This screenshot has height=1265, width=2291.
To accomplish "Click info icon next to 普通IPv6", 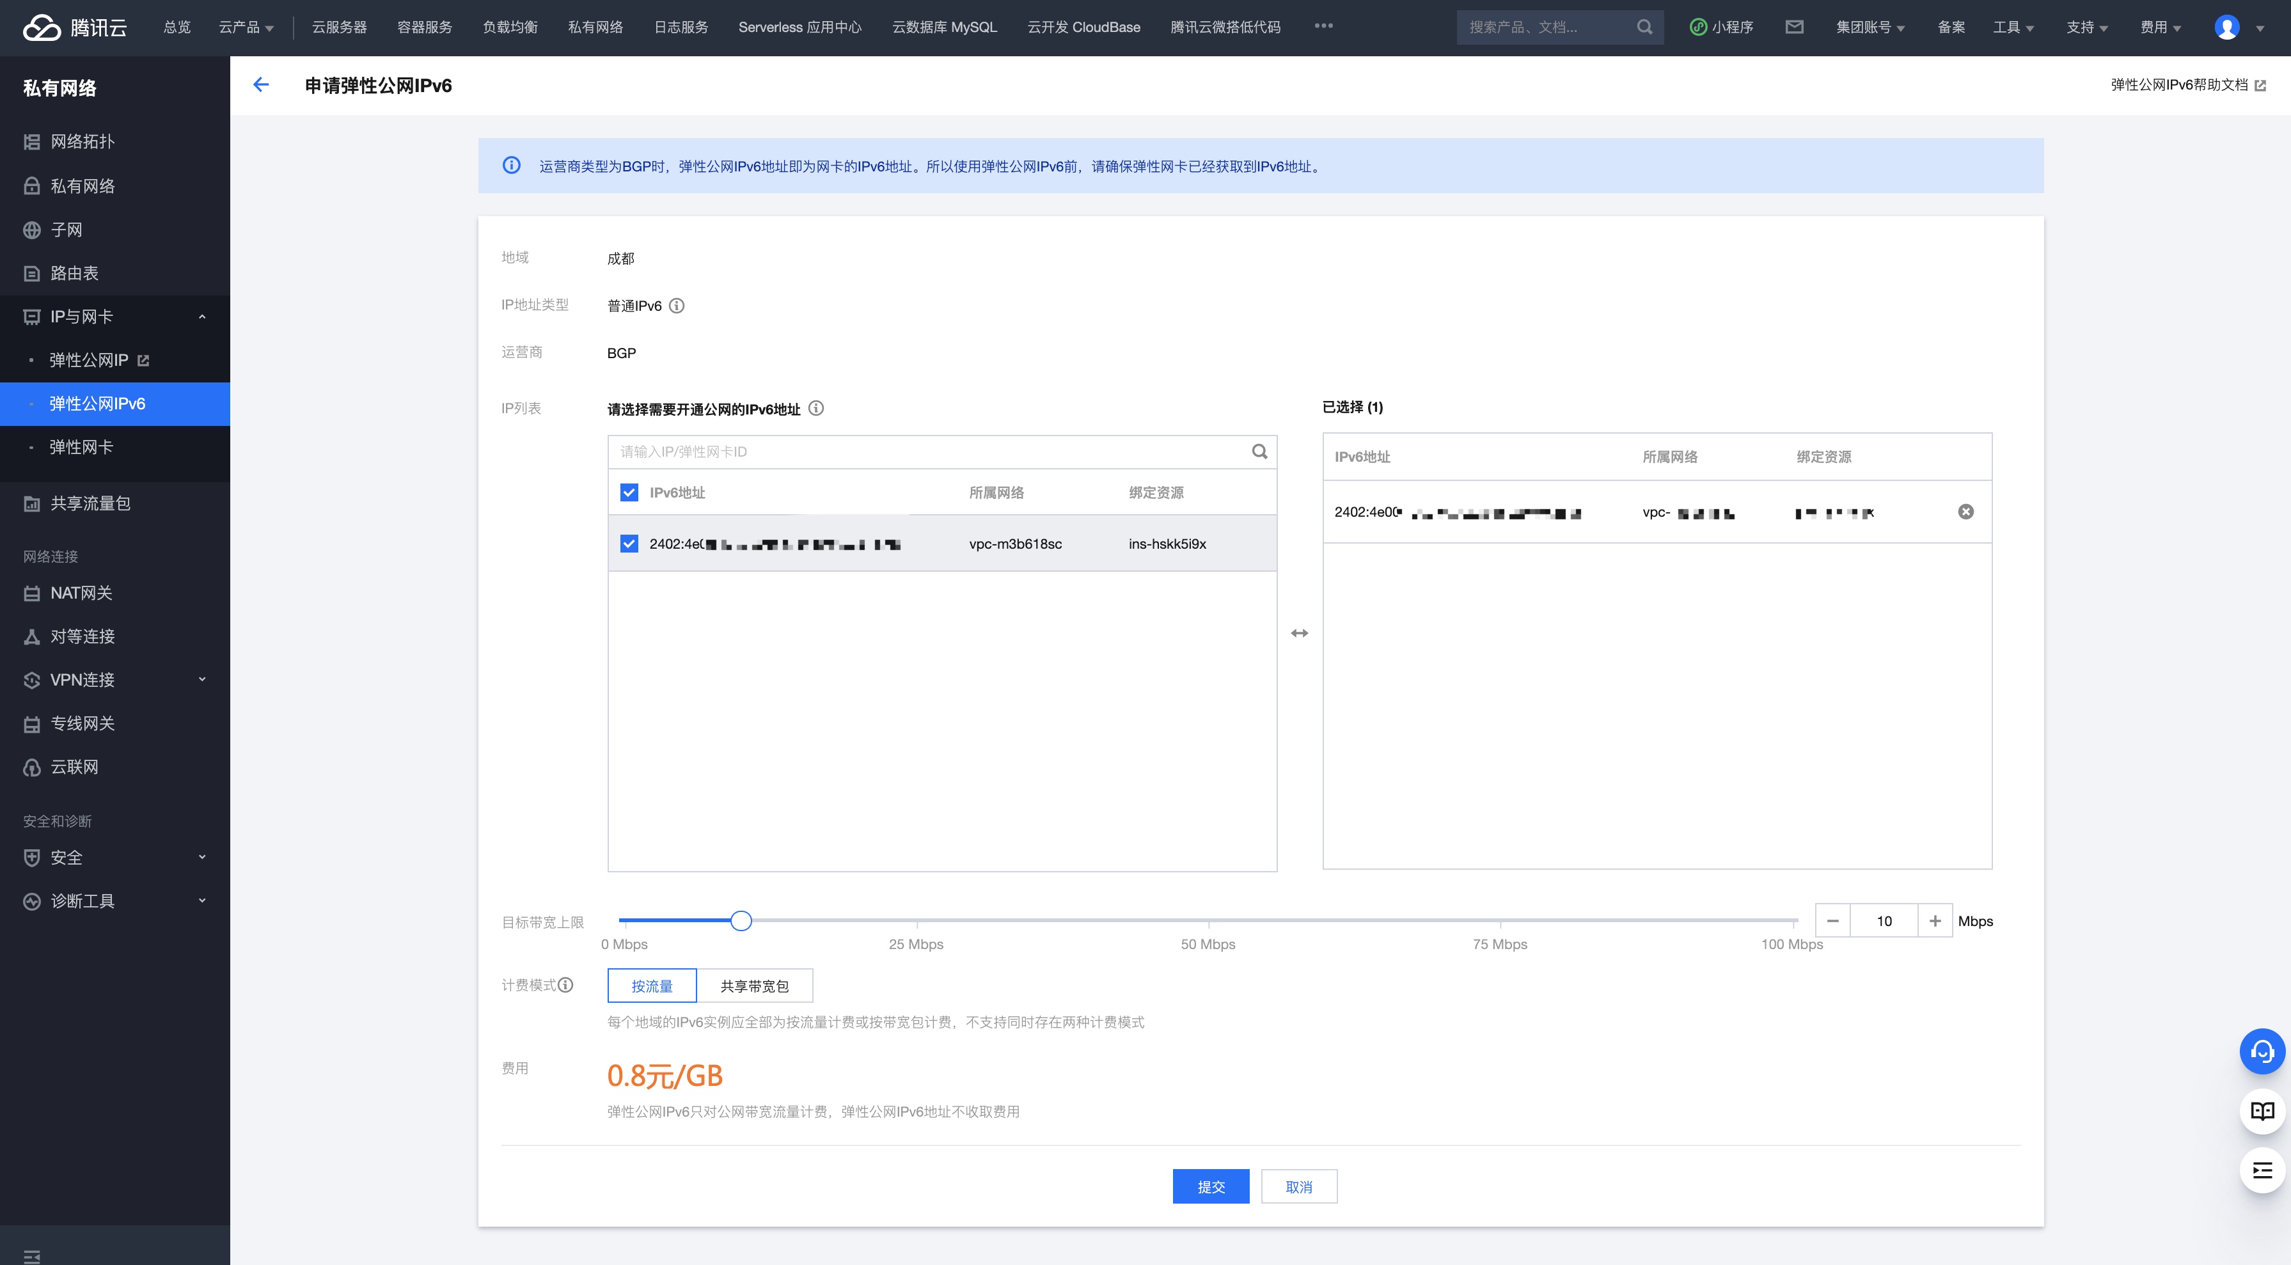I will tap(677, 306).
